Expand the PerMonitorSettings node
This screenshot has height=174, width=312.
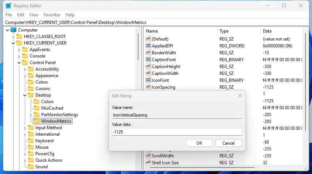30,115
